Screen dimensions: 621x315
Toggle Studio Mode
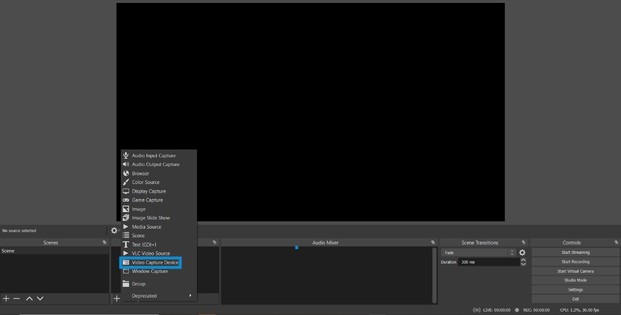coord(575,280)
